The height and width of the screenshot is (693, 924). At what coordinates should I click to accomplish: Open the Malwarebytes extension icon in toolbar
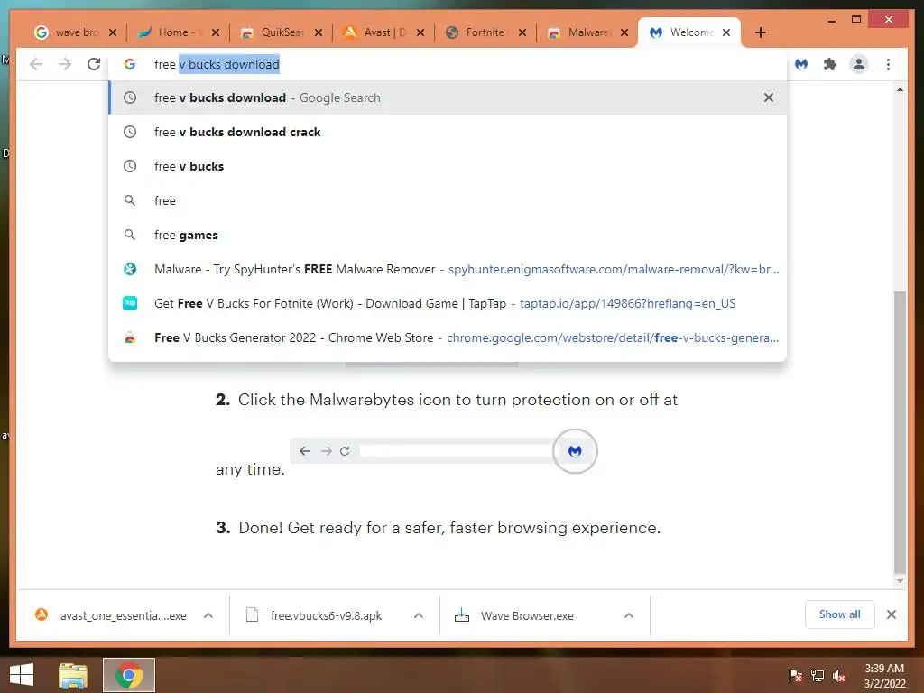pyautogui.click(x=801, y=64)
